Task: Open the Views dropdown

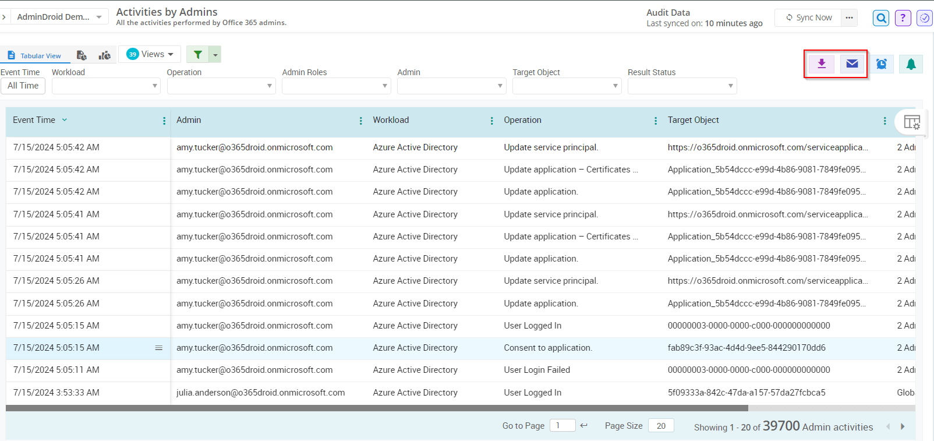Action: click(150, 54)
